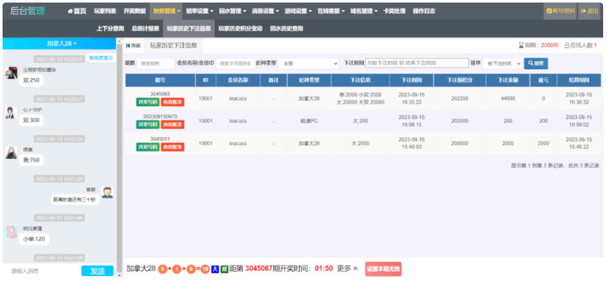Click the orange sum ball 18
Image resolution: width=607 pixels, height=285 pixels.
(206, 269)
